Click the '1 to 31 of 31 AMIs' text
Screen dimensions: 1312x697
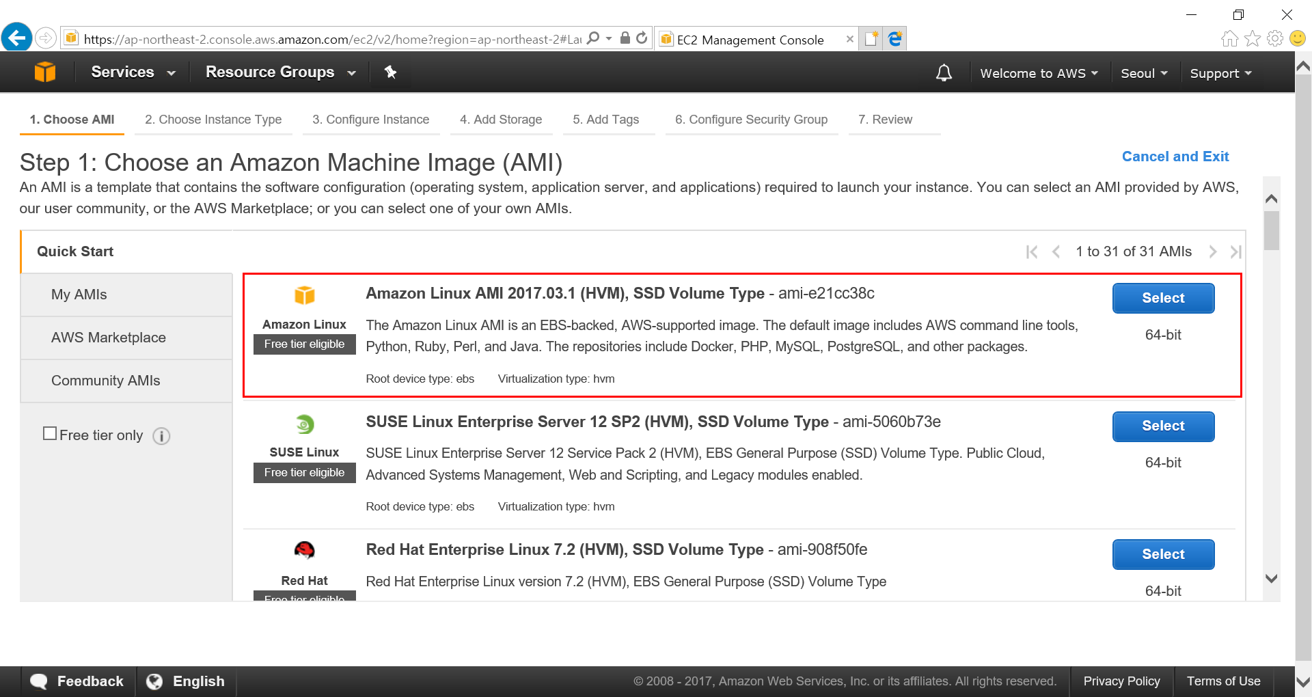(1134, 251)
